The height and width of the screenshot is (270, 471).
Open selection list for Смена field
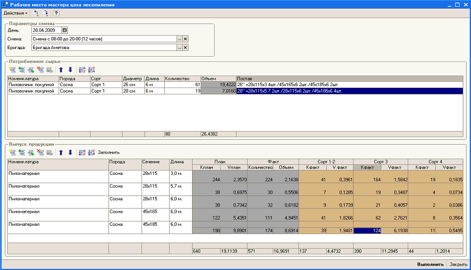pyautogui.click(x=180, y=39)
